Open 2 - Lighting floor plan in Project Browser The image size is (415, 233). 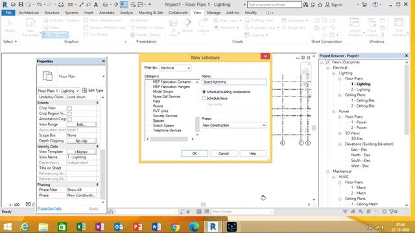tap(361, 89)
